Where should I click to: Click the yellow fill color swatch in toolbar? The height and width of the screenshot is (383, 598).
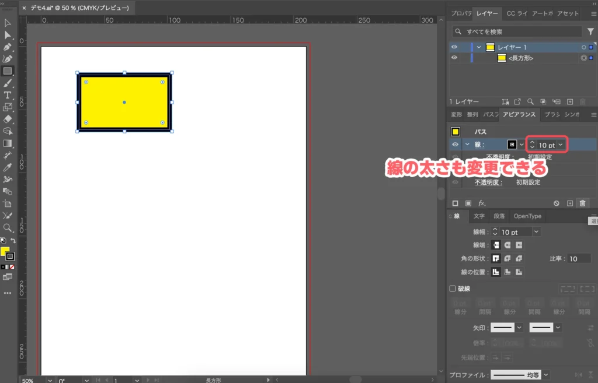(5, 251)
